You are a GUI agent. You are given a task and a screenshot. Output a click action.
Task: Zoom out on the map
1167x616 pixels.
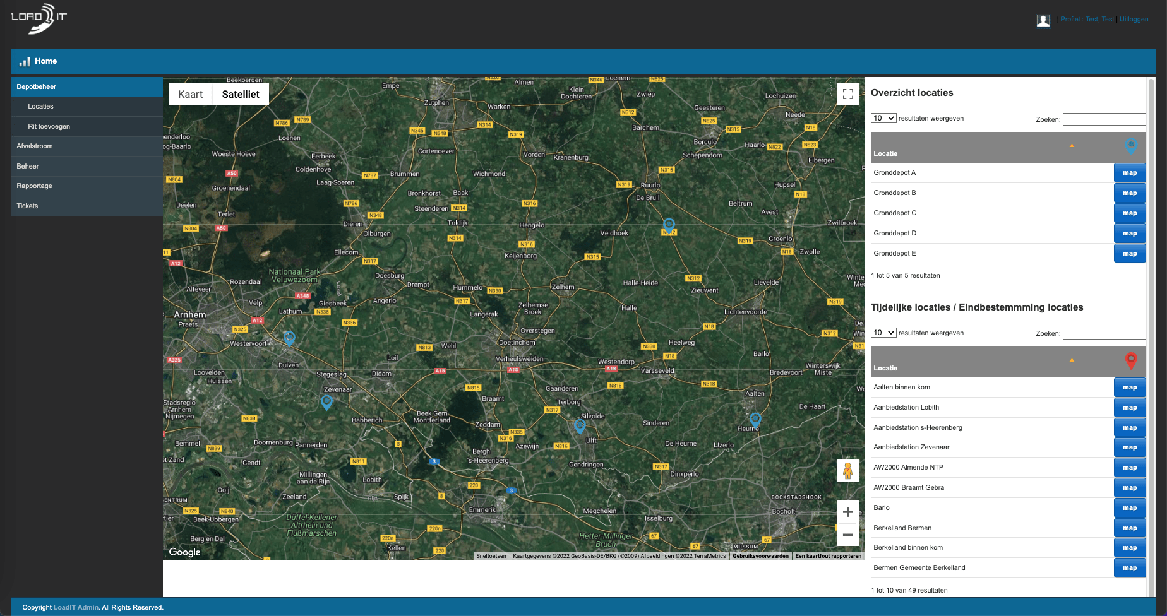pyautogui.click(x=847, y=535)
